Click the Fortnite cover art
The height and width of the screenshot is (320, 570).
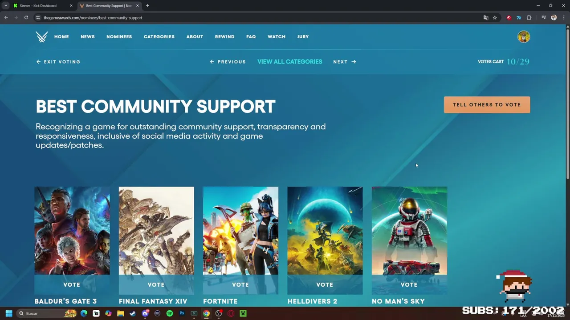coord(240,231)
